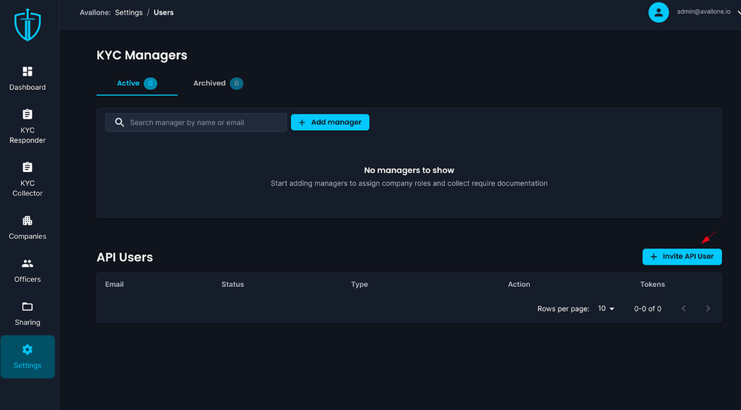Click the user avatar icon

(x=659, y=12)
